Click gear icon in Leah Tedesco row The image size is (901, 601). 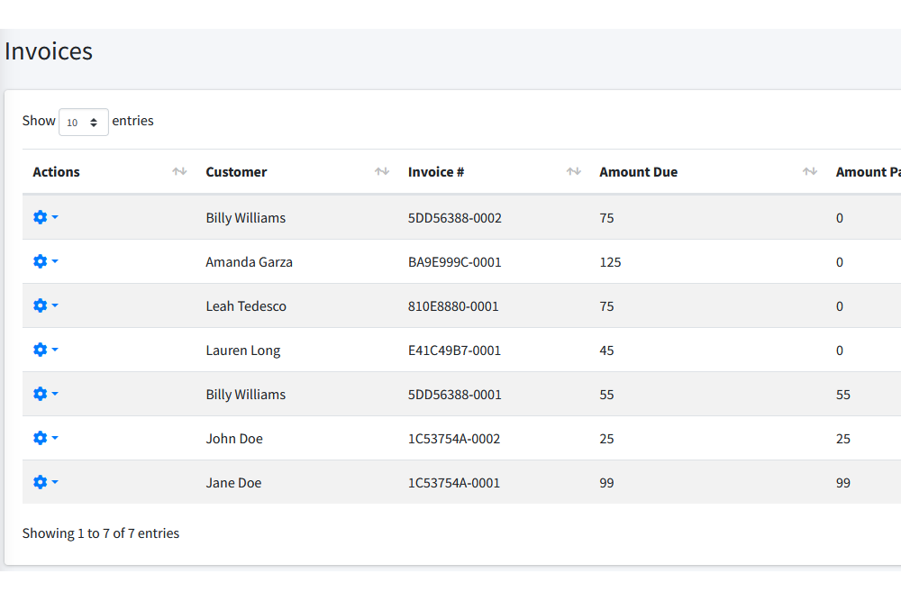pos(41,305)
